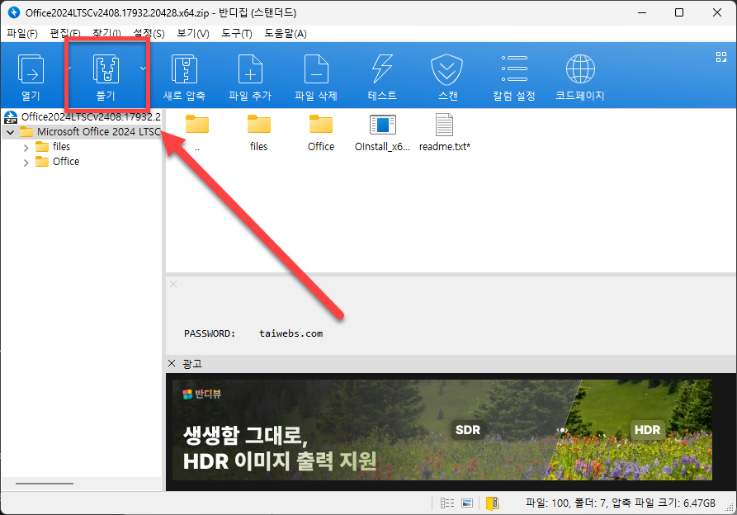Open the 도구(T) menu
Image resolution: width=737 pixels, height=515 pixels.
[236, 33]
